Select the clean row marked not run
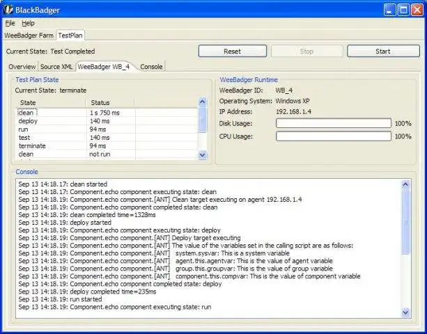The image size is (427, 334). 107,154
